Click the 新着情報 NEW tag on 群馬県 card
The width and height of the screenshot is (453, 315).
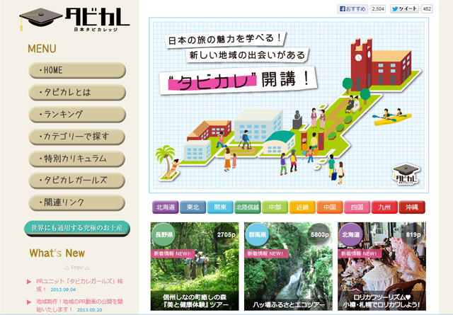coord(266,253)
